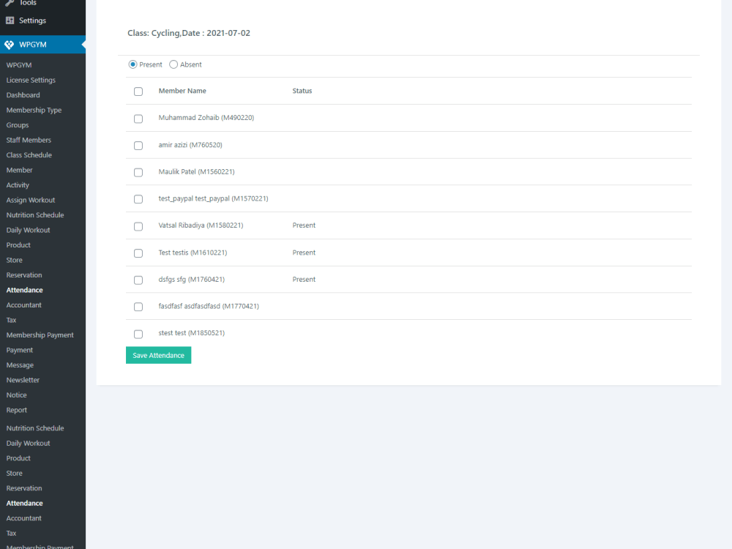
Task: Click the Member Name column header
Action: pyautogui.click(x=182, y=91)
